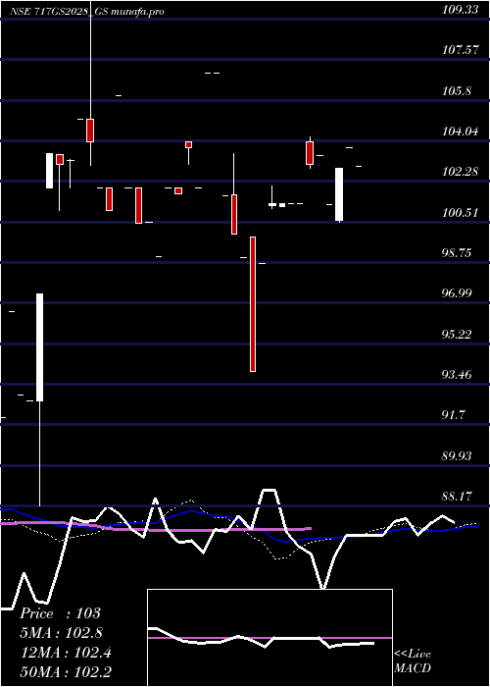
Task: Select the 93.46 price axis label
Action: click(457, 375)
